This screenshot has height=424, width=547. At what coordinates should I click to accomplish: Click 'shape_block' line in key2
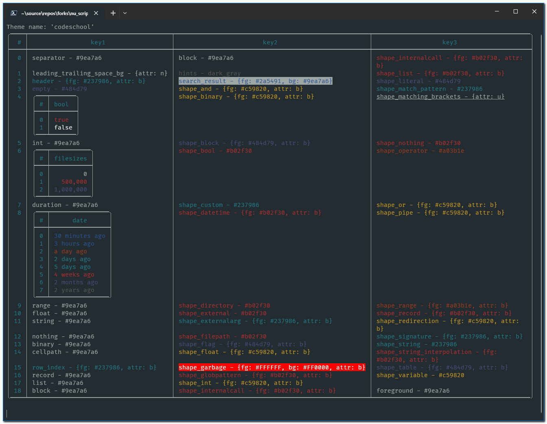click(x=245, y=143)
